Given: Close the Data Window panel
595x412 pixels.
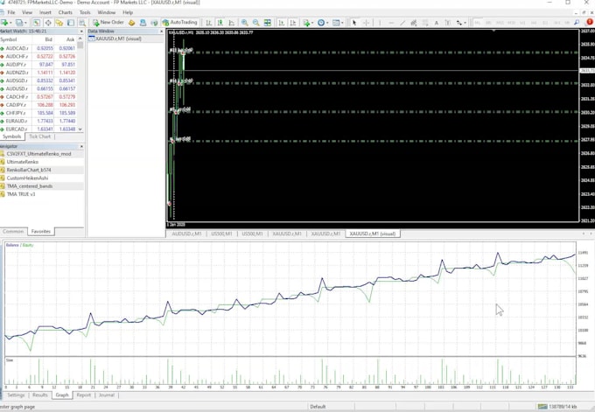Looking at the screenshot, I should (161, 31).
